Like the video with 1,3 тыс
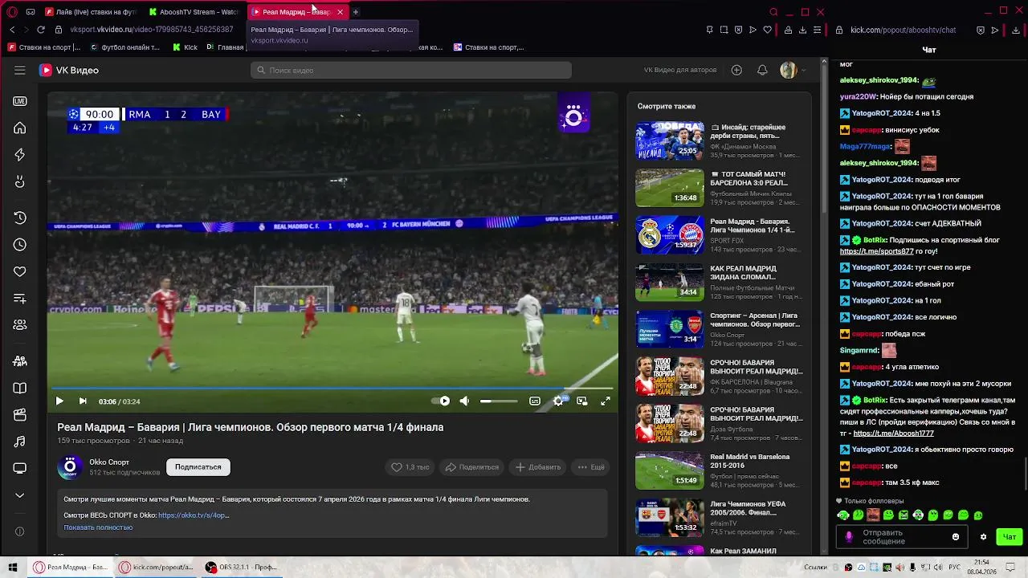The image size is (1028, 578). (x=410, y=467)
